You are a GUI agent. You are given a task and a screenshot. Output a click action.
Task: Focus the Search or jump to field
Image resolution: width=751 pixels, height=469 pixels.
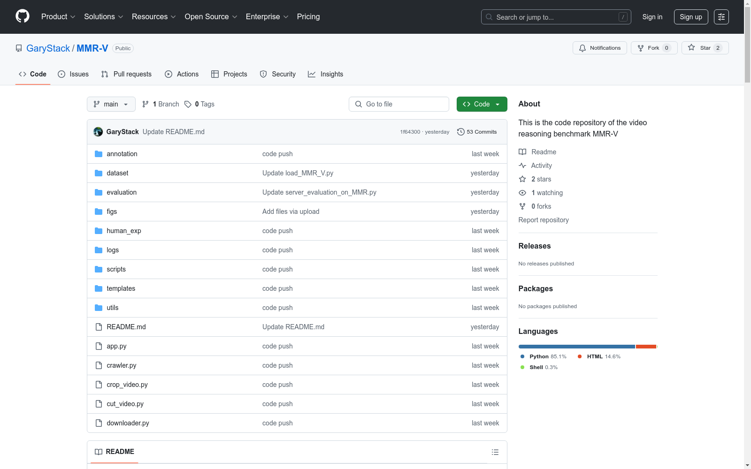tap(556, 17)
